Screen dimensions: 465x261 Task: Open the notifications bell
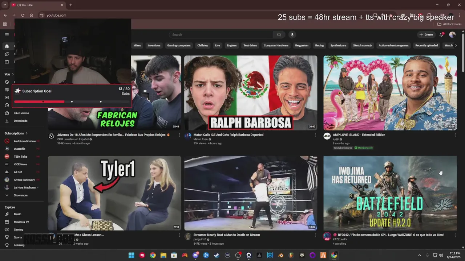coord(441,34)
